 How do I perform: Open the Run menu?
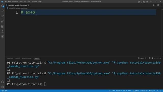point(29,2)
